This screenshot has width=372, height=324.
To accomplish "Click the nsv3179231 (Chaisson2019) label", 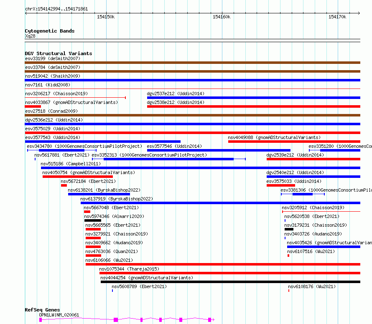I will tap(316, 225).
